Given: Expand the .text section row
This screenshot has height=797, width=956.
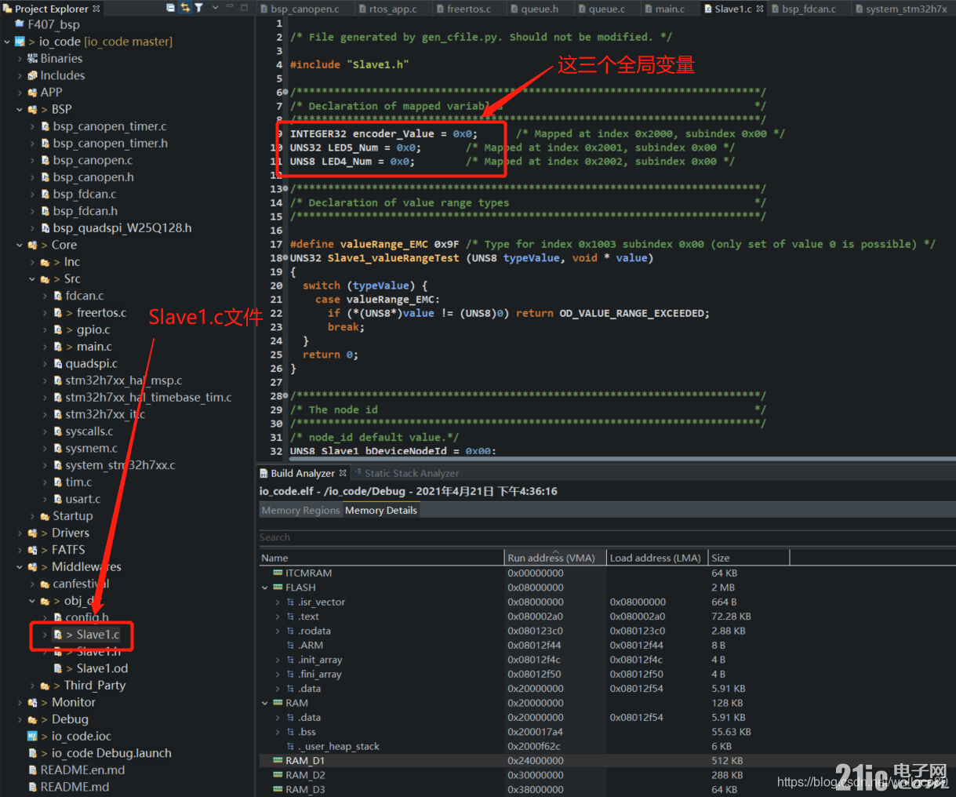Looking at the screenshot, I should [x=278, y=617].
